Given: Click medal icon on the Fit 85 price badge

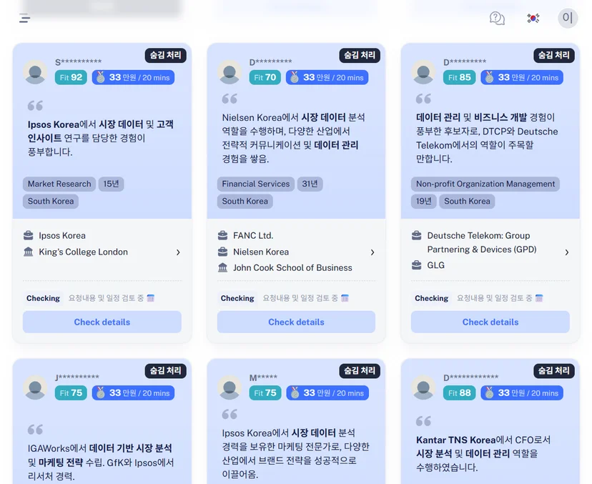Looking at the screenshot, I should pos(489,77).
